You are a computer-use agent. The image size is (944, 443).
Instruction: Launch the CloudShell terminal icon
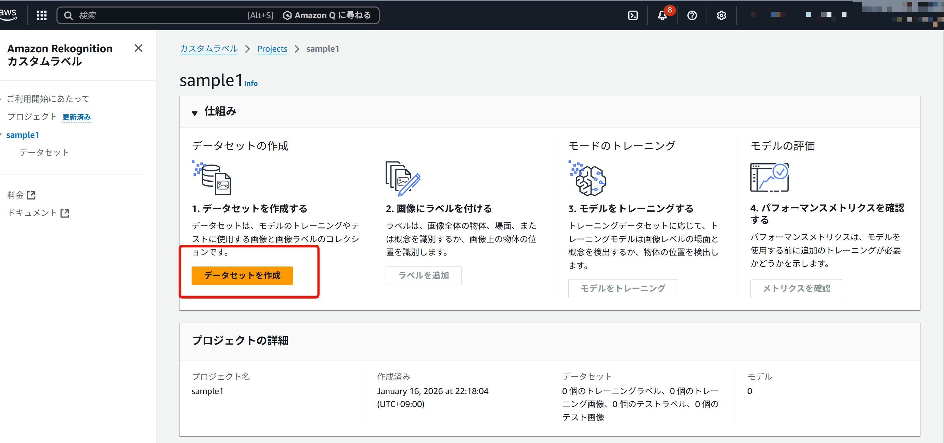[x=633, y=15]
